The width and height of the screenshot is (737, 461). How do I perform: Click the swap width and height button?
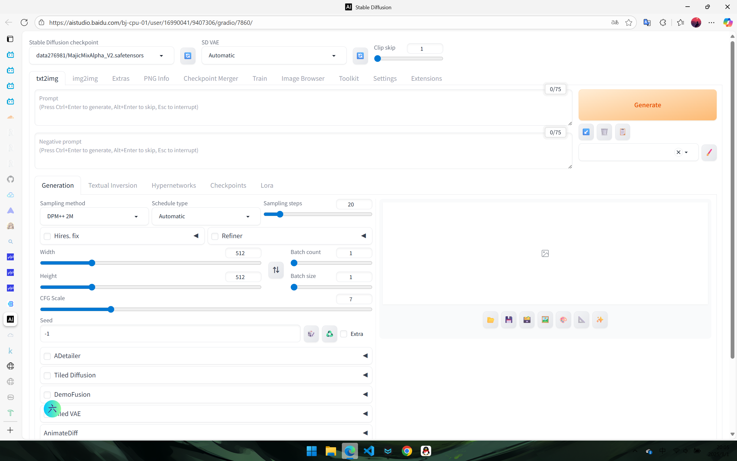[x=276, y=270]
